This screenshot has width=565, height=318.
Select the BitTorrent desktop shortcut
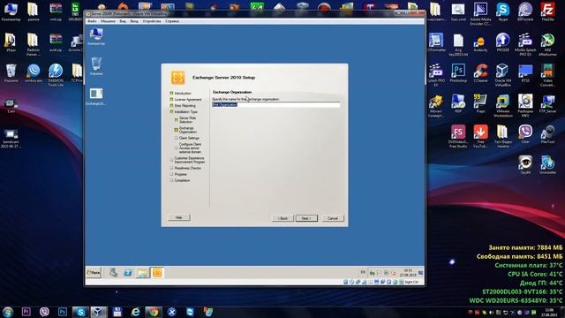[525, 11]
